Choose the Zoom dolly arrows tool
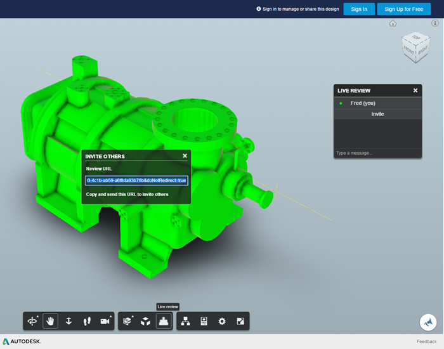The image size is (444, 349). (x=69, y=321)
